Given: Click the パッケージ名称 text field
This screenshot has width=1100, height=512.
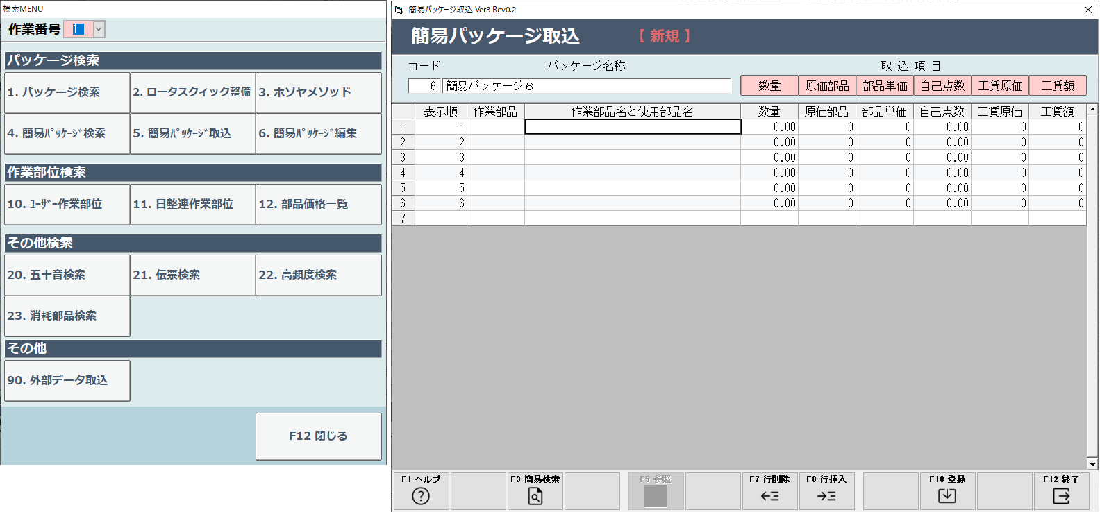Looking at the screenshot, I should (x=587, y=86).
